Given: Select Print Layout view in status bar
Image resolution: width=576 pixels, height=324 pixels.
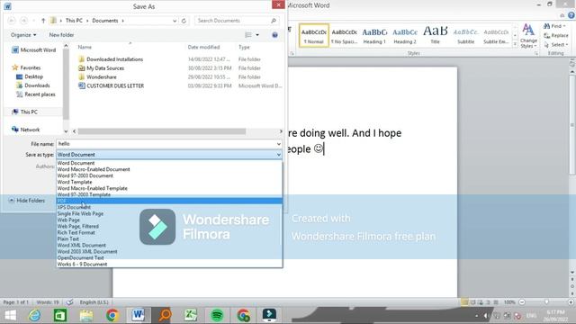Looking at the screenshot, I should point(464,302).
